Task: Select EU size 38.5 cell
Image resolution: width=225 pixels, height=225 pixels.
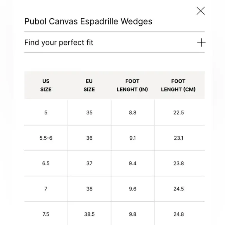Action: pyautogui.click(x=89, y=213)
